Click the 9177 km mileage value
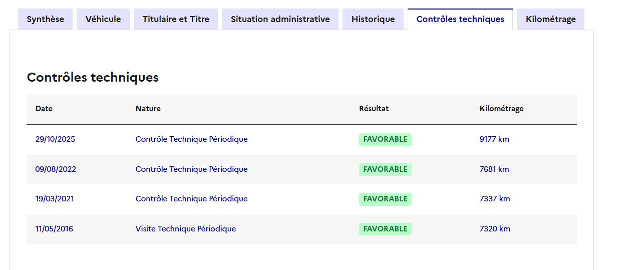 (x=494, y=139)
